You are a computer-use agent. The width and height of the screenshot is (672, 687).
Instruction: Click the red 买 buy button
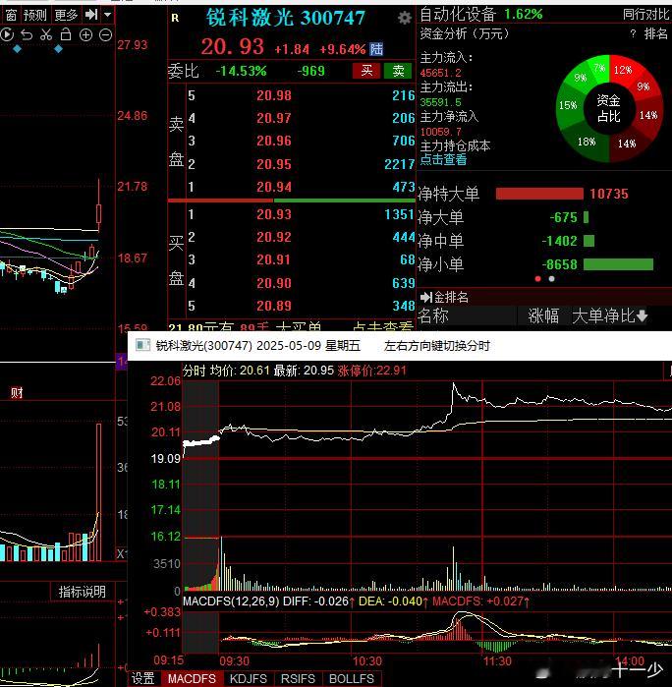pyautogui.click(x=366, y=70)
